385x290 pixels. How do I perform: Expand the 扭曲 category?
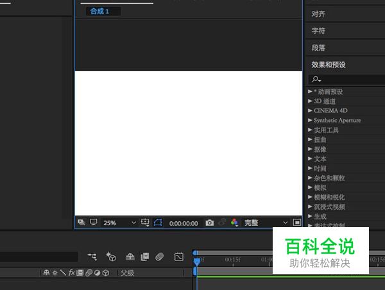coord(310,139)
